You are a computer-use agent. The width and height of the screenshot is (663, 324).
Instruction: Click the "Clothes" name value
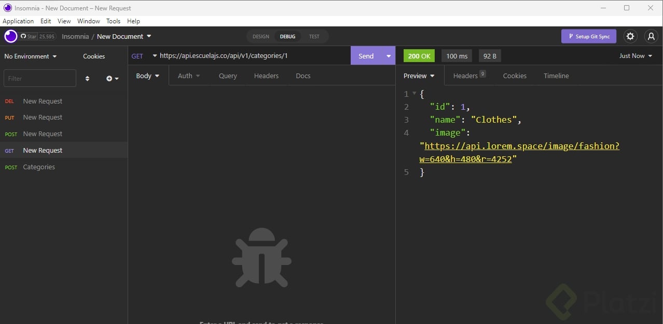point(493,120)
